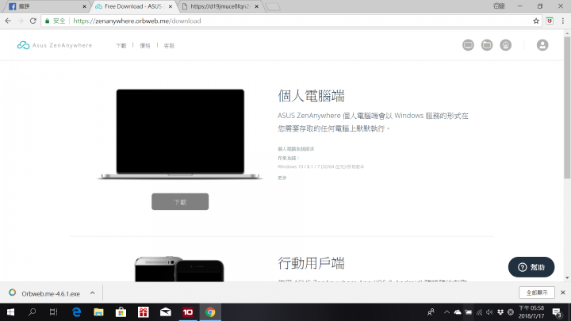Viewport: 571px width, 321px height.
Task: Click the grey 下載 button under the laptop
Action: tap(180, 201)
